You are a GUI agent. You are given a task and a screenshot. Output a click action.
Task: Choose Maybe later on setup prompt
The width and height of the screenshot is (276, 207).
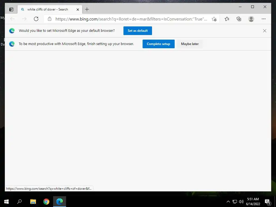(x=190, y=44)
